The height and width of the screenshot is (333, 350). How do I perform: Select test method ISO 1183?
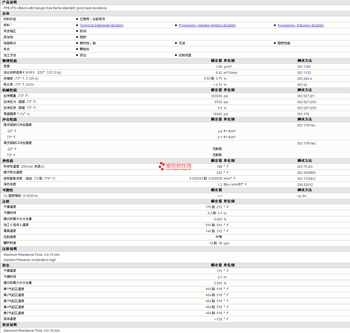click(x=304, y=67)
